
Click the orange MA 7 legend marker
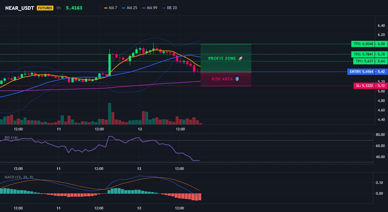point(106,8)
